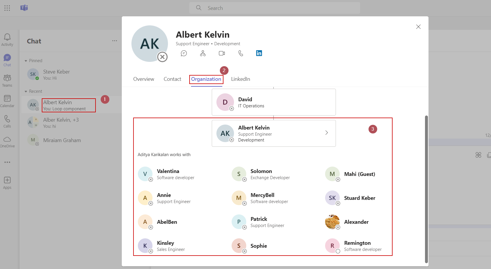This screenshot has width=491, height=269.
Task: Collapse the Pinned chats section
Action: pos(26,61)
